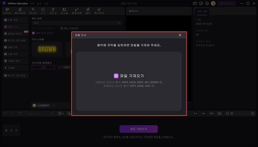Click the 특수효과 effects icon

click(x=99, y=11)
